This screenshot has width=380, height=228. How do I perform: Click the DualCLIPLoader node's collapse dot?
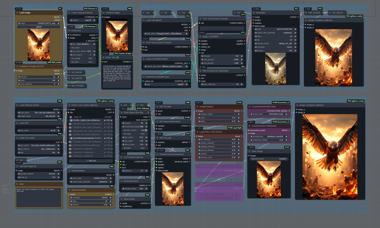[x=17, y=138]
